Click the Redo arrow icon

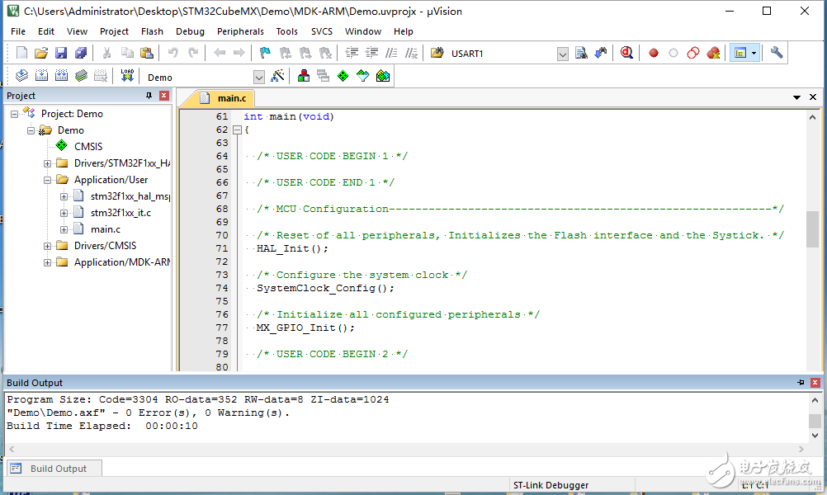click(x=193, y=53)
